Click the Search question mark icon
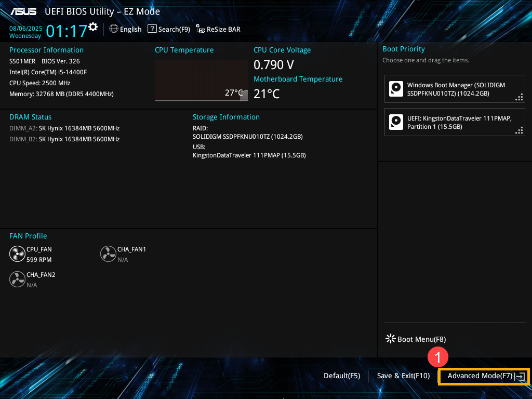This screenshot has height=399, width=532. (x=152, y=29)
